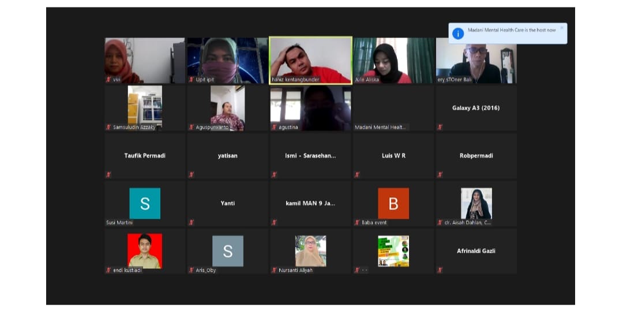The width and height of the screenshot is (623, 318).
Task: Click muted mic icon on Afrinaldi Gazli tile
Action: (440, 270)
